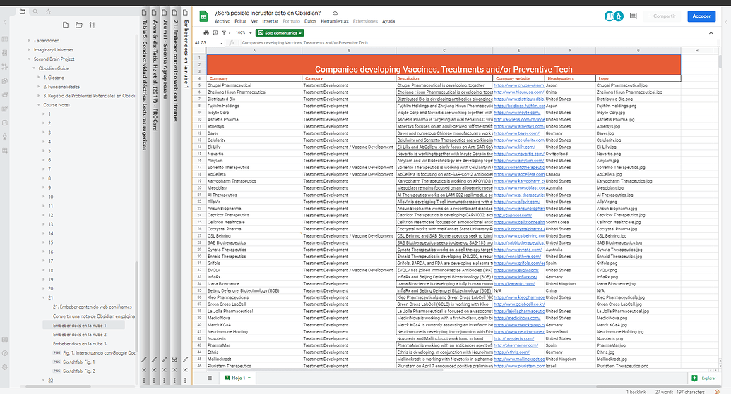This screenshot has height=394, width=731.
Task: Collapse the right sidebar arrow
Action: pyautogui.click(x=726, y=22)
